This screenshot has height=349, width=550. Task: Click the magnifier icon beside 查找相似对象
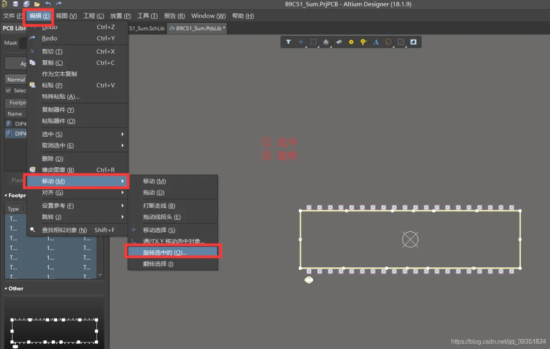[x=33, y=230]
